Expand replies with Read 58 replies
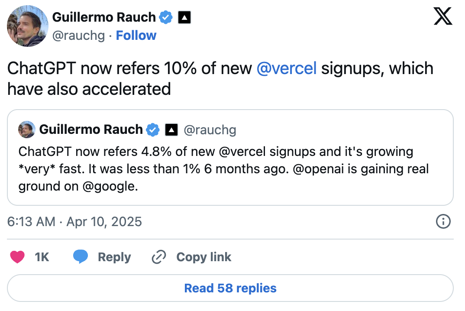Screen dimensions: 465x311 click(x=230, y=288)
